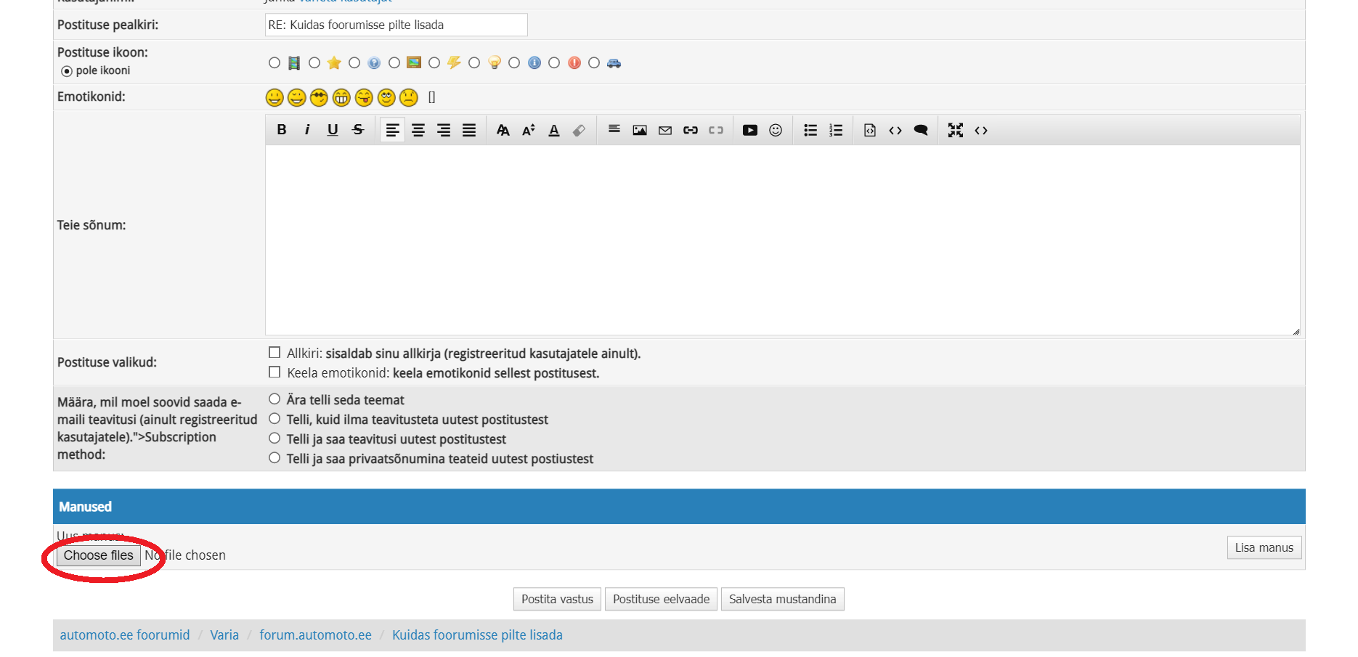Insert an image into the post
Viewport: 1358px width, 657px height.
[640, 130]
